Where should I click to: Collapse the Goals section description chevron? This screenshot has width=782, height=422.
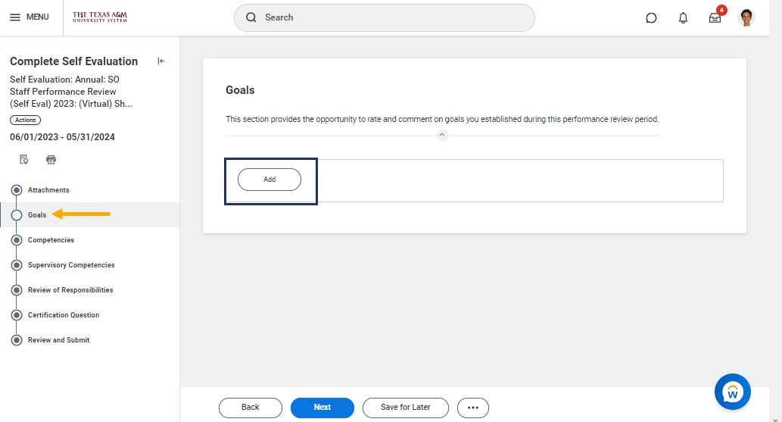[x=442, y=135]
